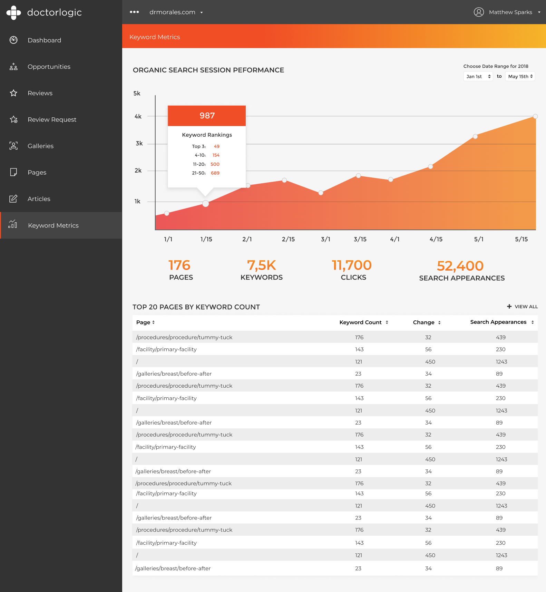
Task: Open the Jan 1st start date dropdown
Action: click(x=478, y=76)
